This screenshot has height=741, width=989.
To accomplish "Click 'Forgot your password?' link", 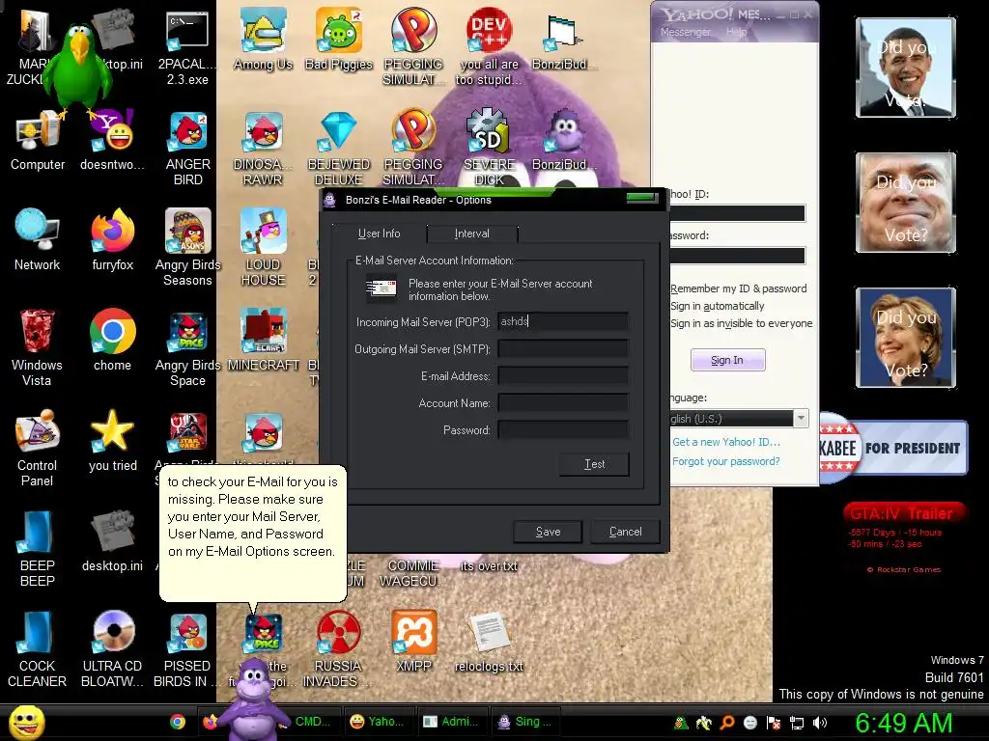I will pyautogui.click(x=726, y=461).
